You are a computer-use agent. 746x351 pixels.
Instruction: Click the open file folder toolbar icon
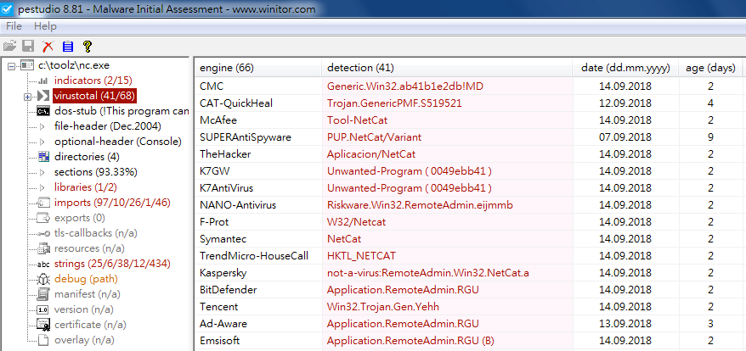(9, 46)
